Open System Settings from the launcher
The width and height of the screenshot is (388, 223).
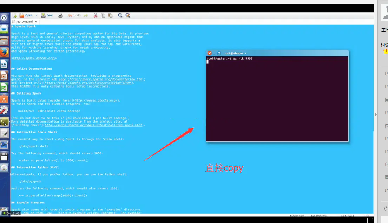[x=4, y=110]
